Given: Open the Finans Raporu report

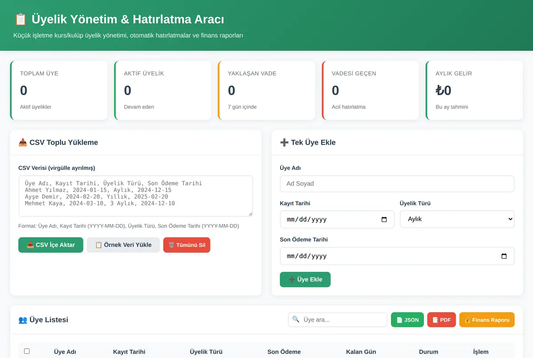Looking at the screenshot, I should (487, 320).
